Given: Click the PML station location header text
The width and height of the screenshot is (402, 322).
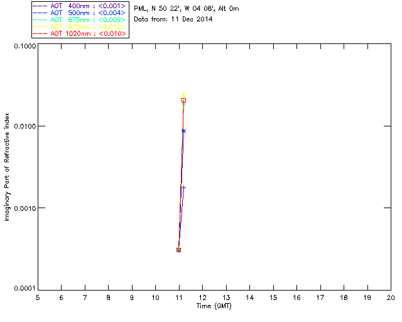Looking at the screenshot, I should click(187, 9).
